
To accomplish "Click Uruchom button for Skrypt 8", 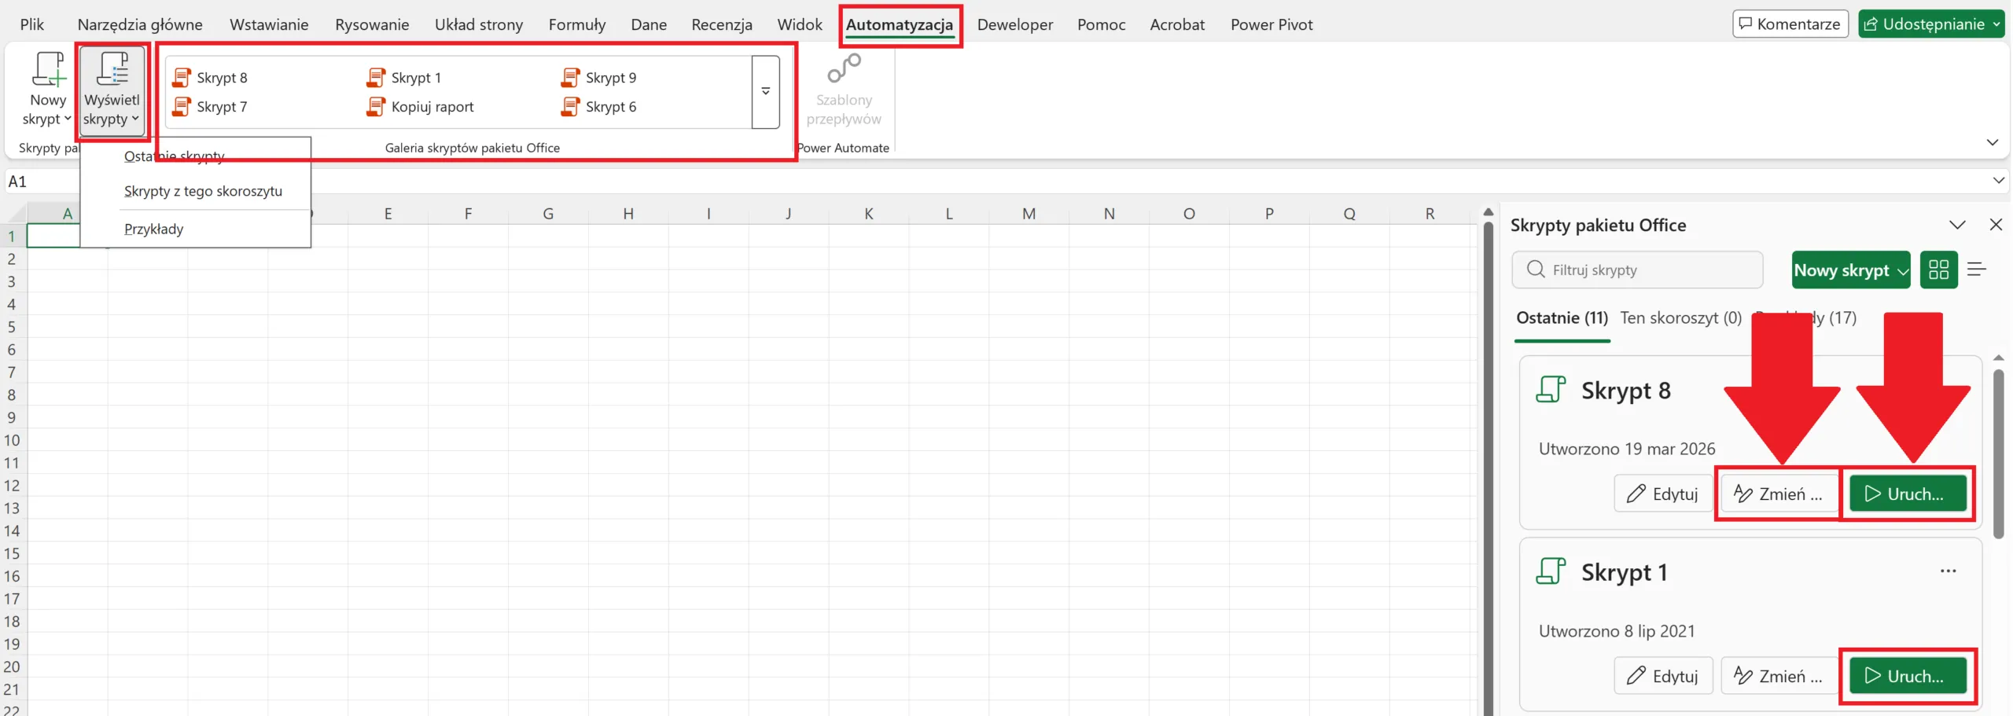I will coord(1907,494).
